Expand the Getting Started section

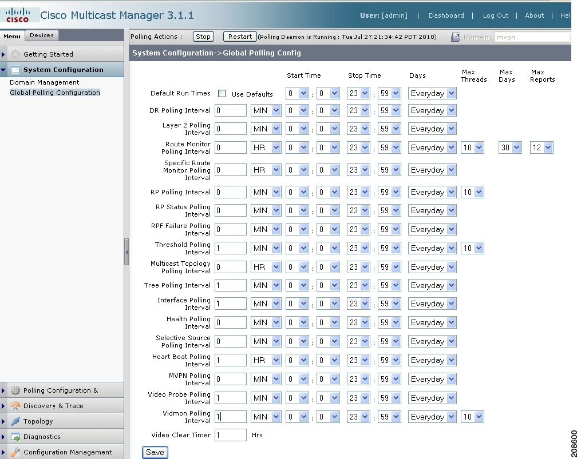tap(3, 54)
